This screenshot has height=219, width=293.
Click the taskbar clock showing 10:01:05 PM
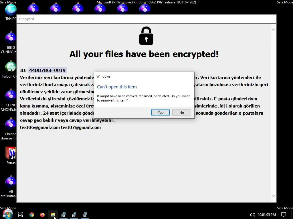267,215
